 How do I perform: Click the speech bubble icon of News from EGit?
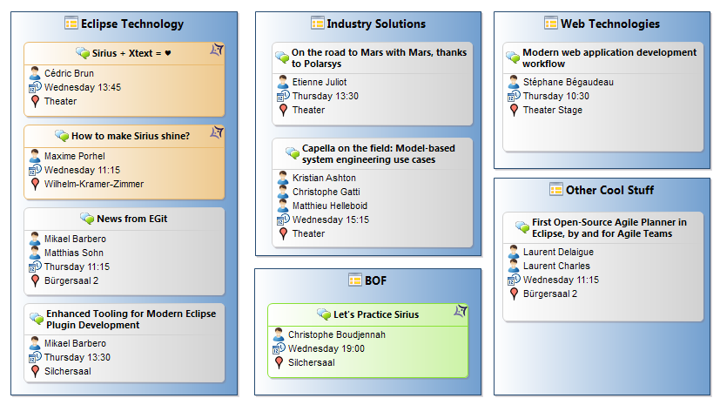pyautogui.click(x=87, y=218)
